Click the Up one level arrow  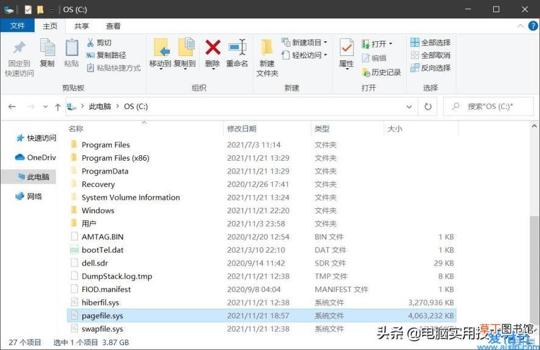pos(58,107)
